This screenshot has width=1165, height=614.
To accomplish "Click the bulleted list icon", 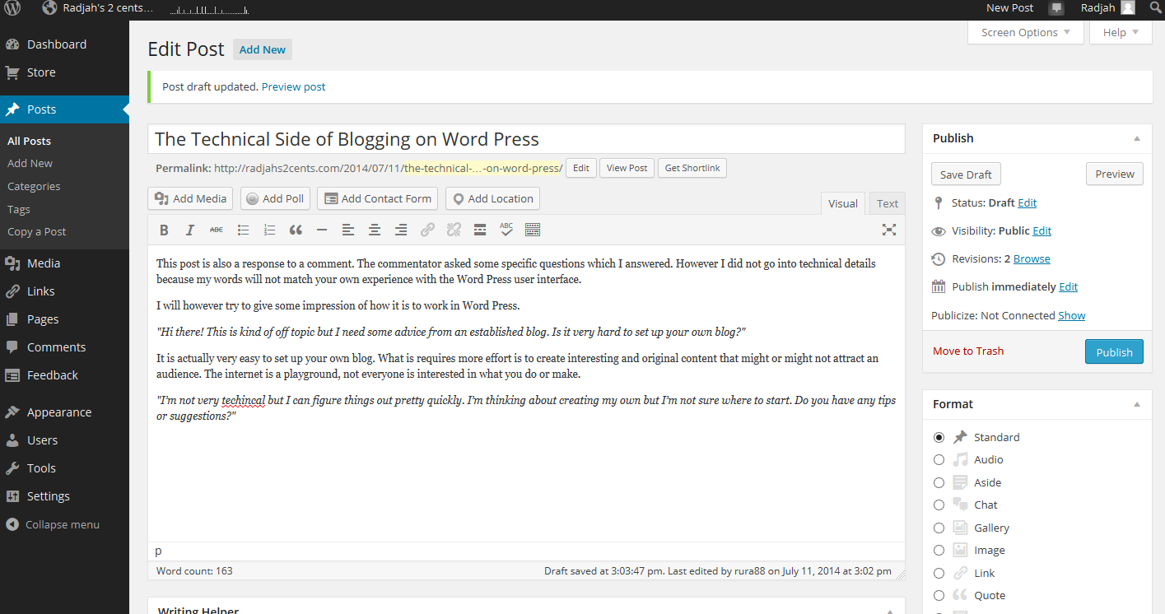I will tap(243, 230).
